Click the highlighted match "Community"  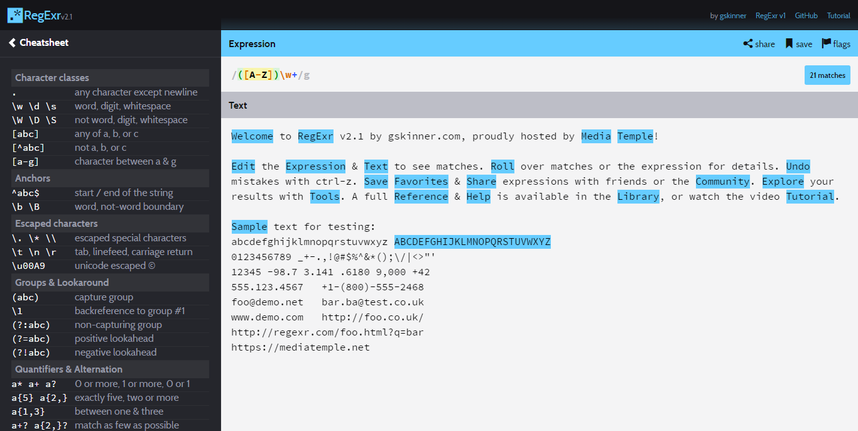[x=723, y=182]
